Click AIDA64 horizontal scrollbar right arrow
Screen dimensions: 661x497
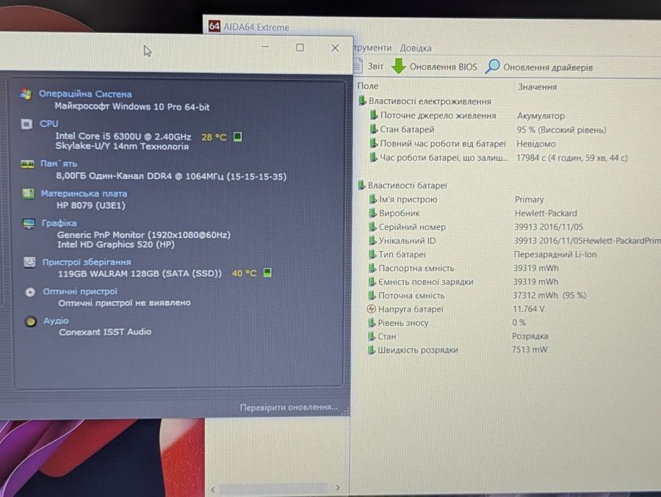[337, 487]
